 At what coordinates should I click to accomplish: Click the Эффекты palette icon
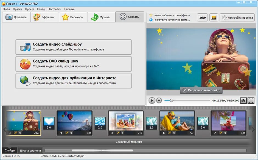coord(37,17)
